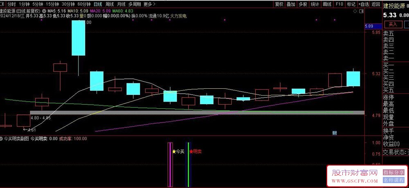Select the rightmost cyan candlestick
The width and height of the screenshot is (409, 188).
pyautogui.click(x=353, y=78)
